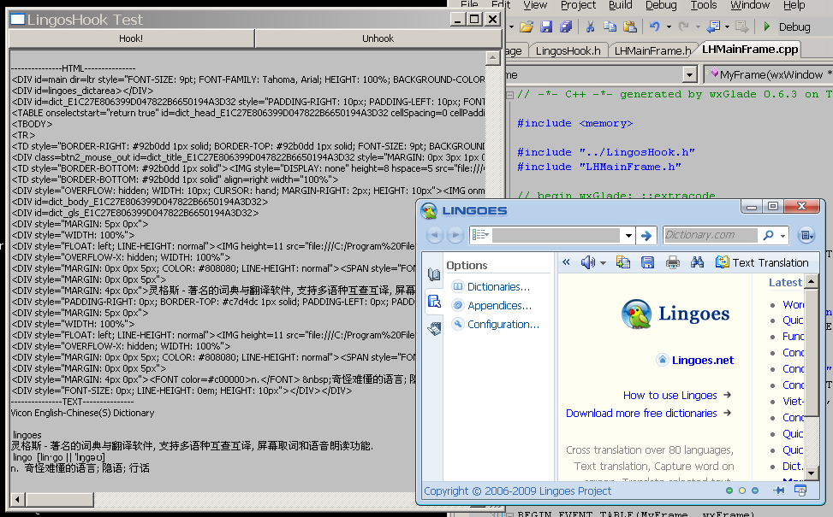Undo with the blue arrow icon
The image size is (833, 517).
(654, 26)
